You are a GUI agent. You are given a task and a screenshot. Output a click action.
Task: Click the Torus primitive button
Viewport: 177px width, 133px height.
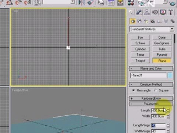[140, 55]
